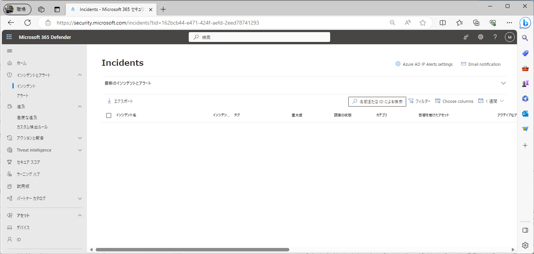Open the Drop paper-plane sidebar icon

525,129
